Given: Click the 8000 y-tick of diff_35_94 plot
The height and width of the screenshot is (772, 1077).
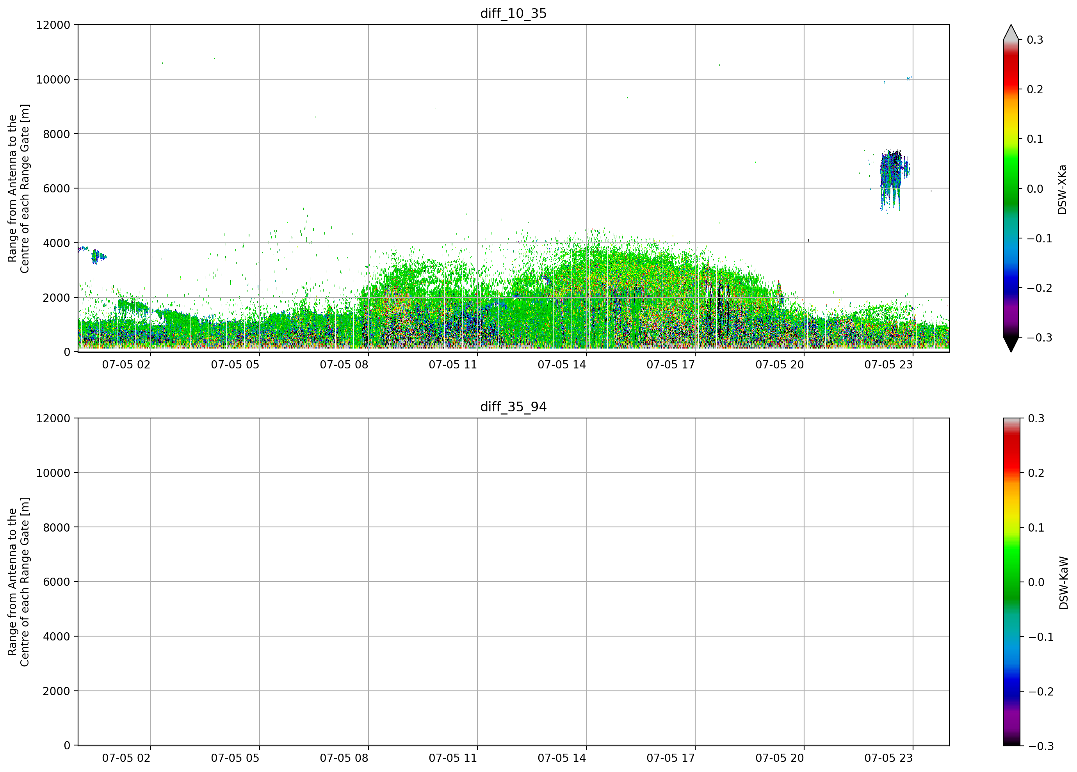Looking at the screenshot, I should pos(57,528).
